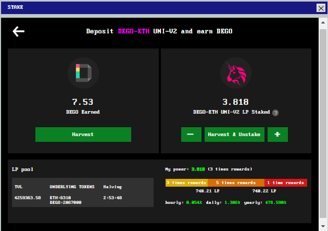Click the DEGO token logo
The width and height of the screenshot is (328, 231).
83,73
